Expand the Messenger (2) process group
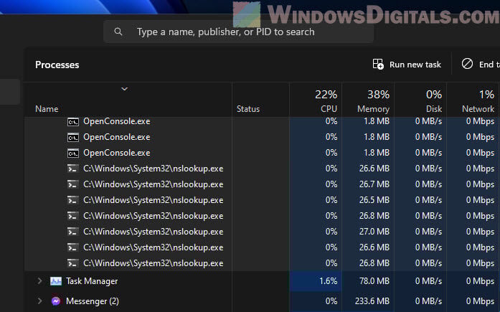Screen dimensions: 500x312 [x=39, y=301]
